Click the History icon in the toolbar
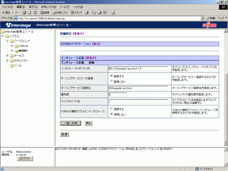Image resolution: width=228 pixels, height=171 pixels. 87,13
